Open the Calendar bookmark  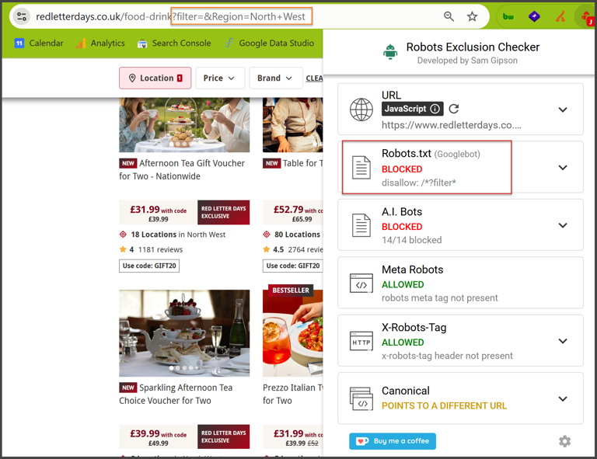[x=39, y=43]
